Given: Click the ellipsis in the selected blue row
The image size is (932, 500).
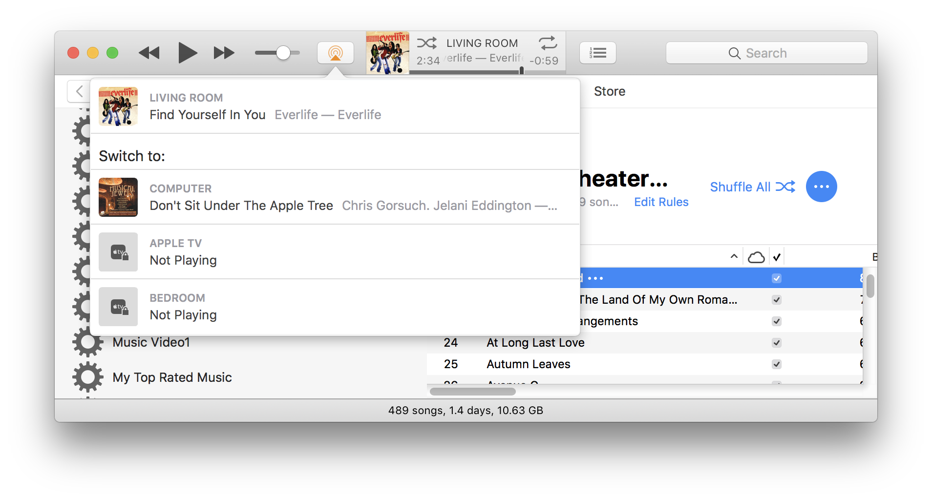Looking at the screenshot, I should (595, 278).
